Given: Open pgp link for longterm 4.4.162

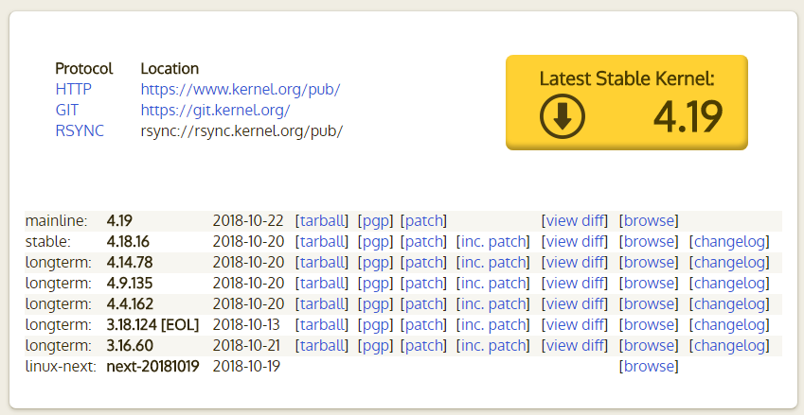Looking at the screenshot, I should click(x=375, y=304).
